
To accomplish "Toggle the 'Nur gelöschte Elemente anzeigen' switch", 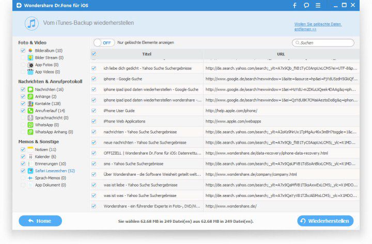I will click(104, 43).
